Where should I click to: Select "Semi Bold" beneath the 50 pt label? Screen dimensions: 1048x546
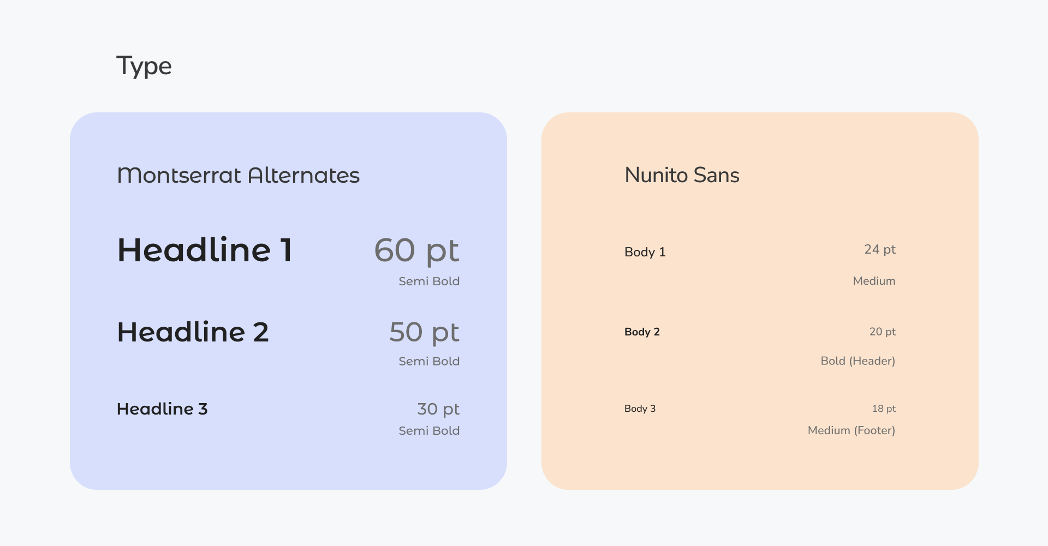(x=429, y=361)
